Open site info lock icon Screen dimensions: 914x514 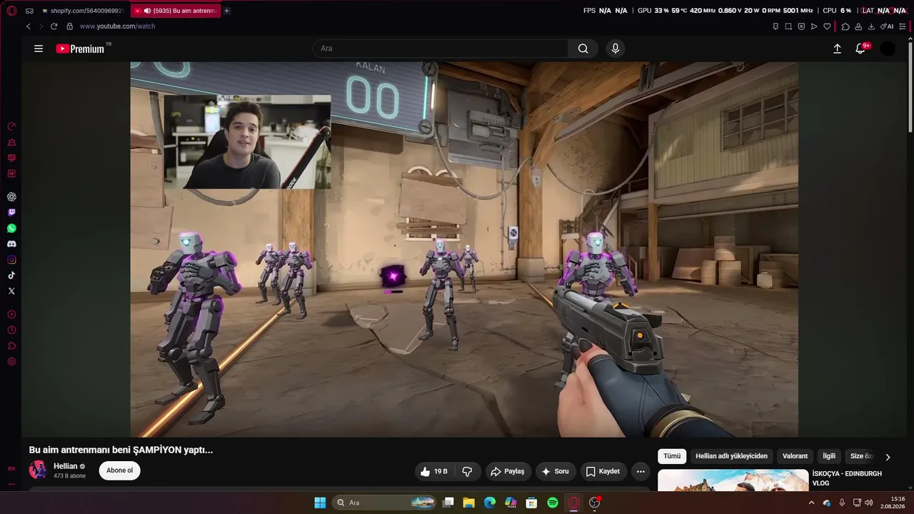point(69,26)
